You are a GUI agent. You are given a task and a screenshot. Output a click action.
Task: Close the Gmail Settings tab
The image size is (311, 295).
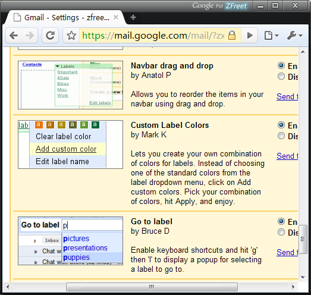point(116,17)
